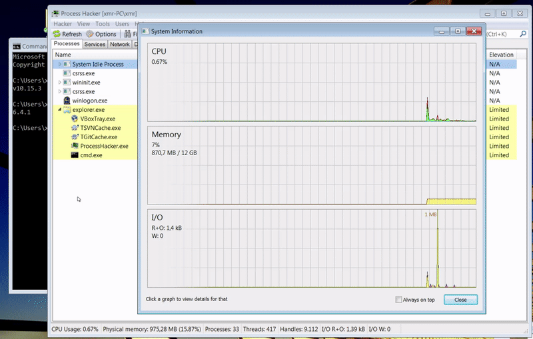Click the search magnifier icon in Process Hacker

(x=523, y=34)
